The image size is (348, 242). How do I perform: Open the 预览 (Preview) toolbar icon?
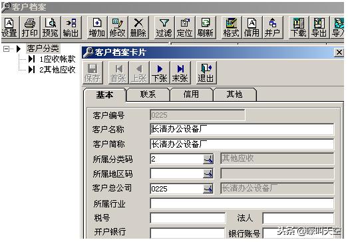click(51, 27)
